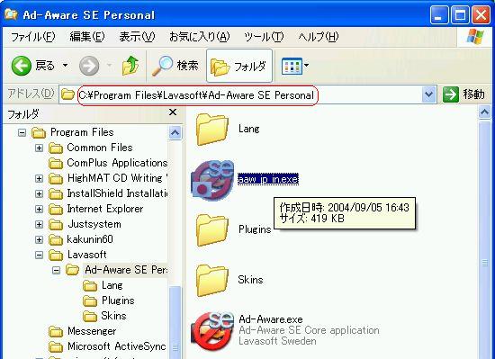The image size is (495, 359).
Task: Close the Folders pane with X
Action: coord(173,112)
